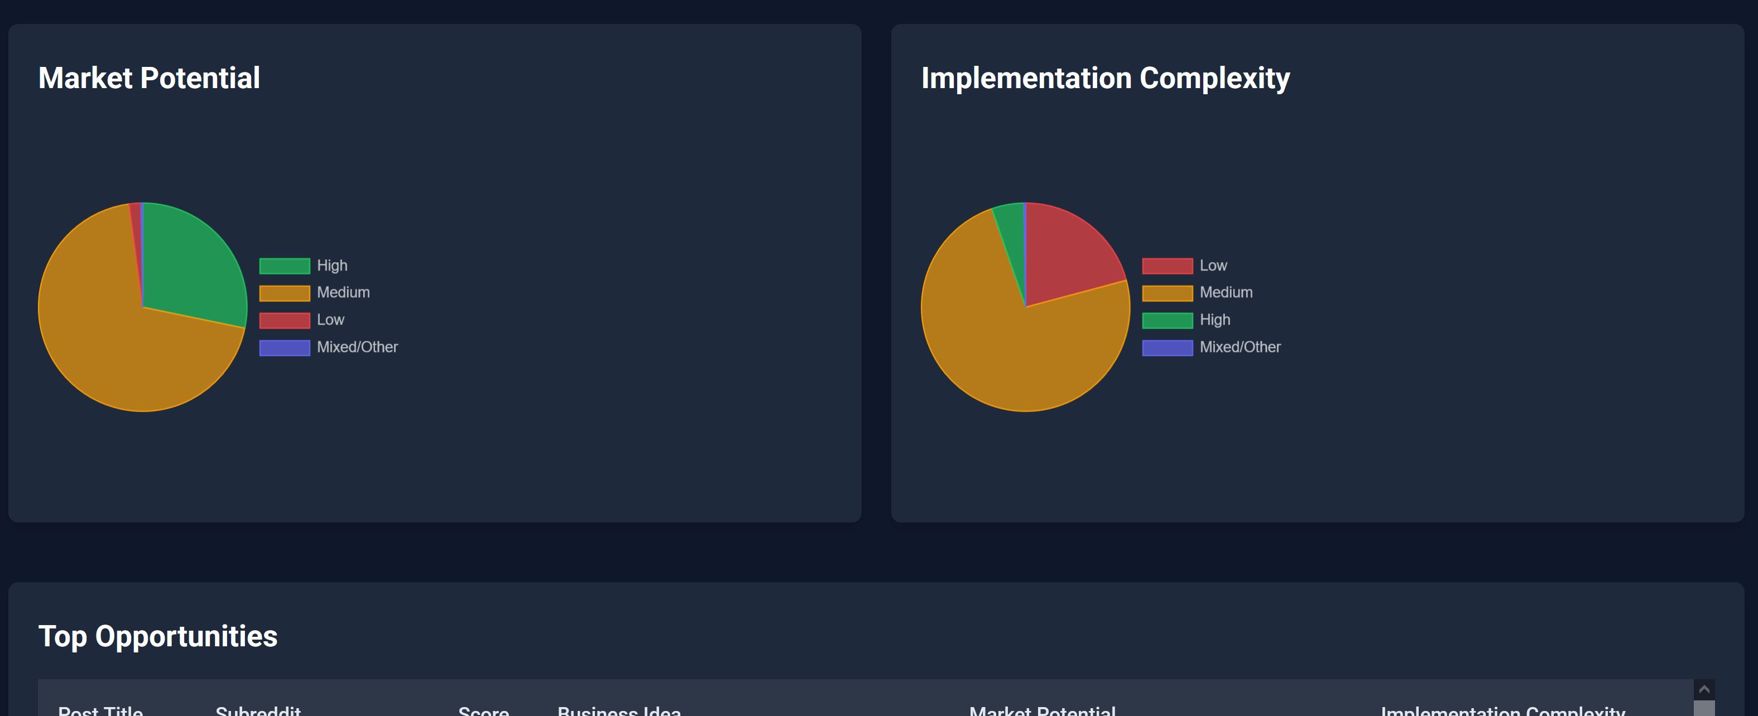The width and height of the screenshot is (1758, 716).
Task: Click the Business Idea column header
Action: point(619,710)
